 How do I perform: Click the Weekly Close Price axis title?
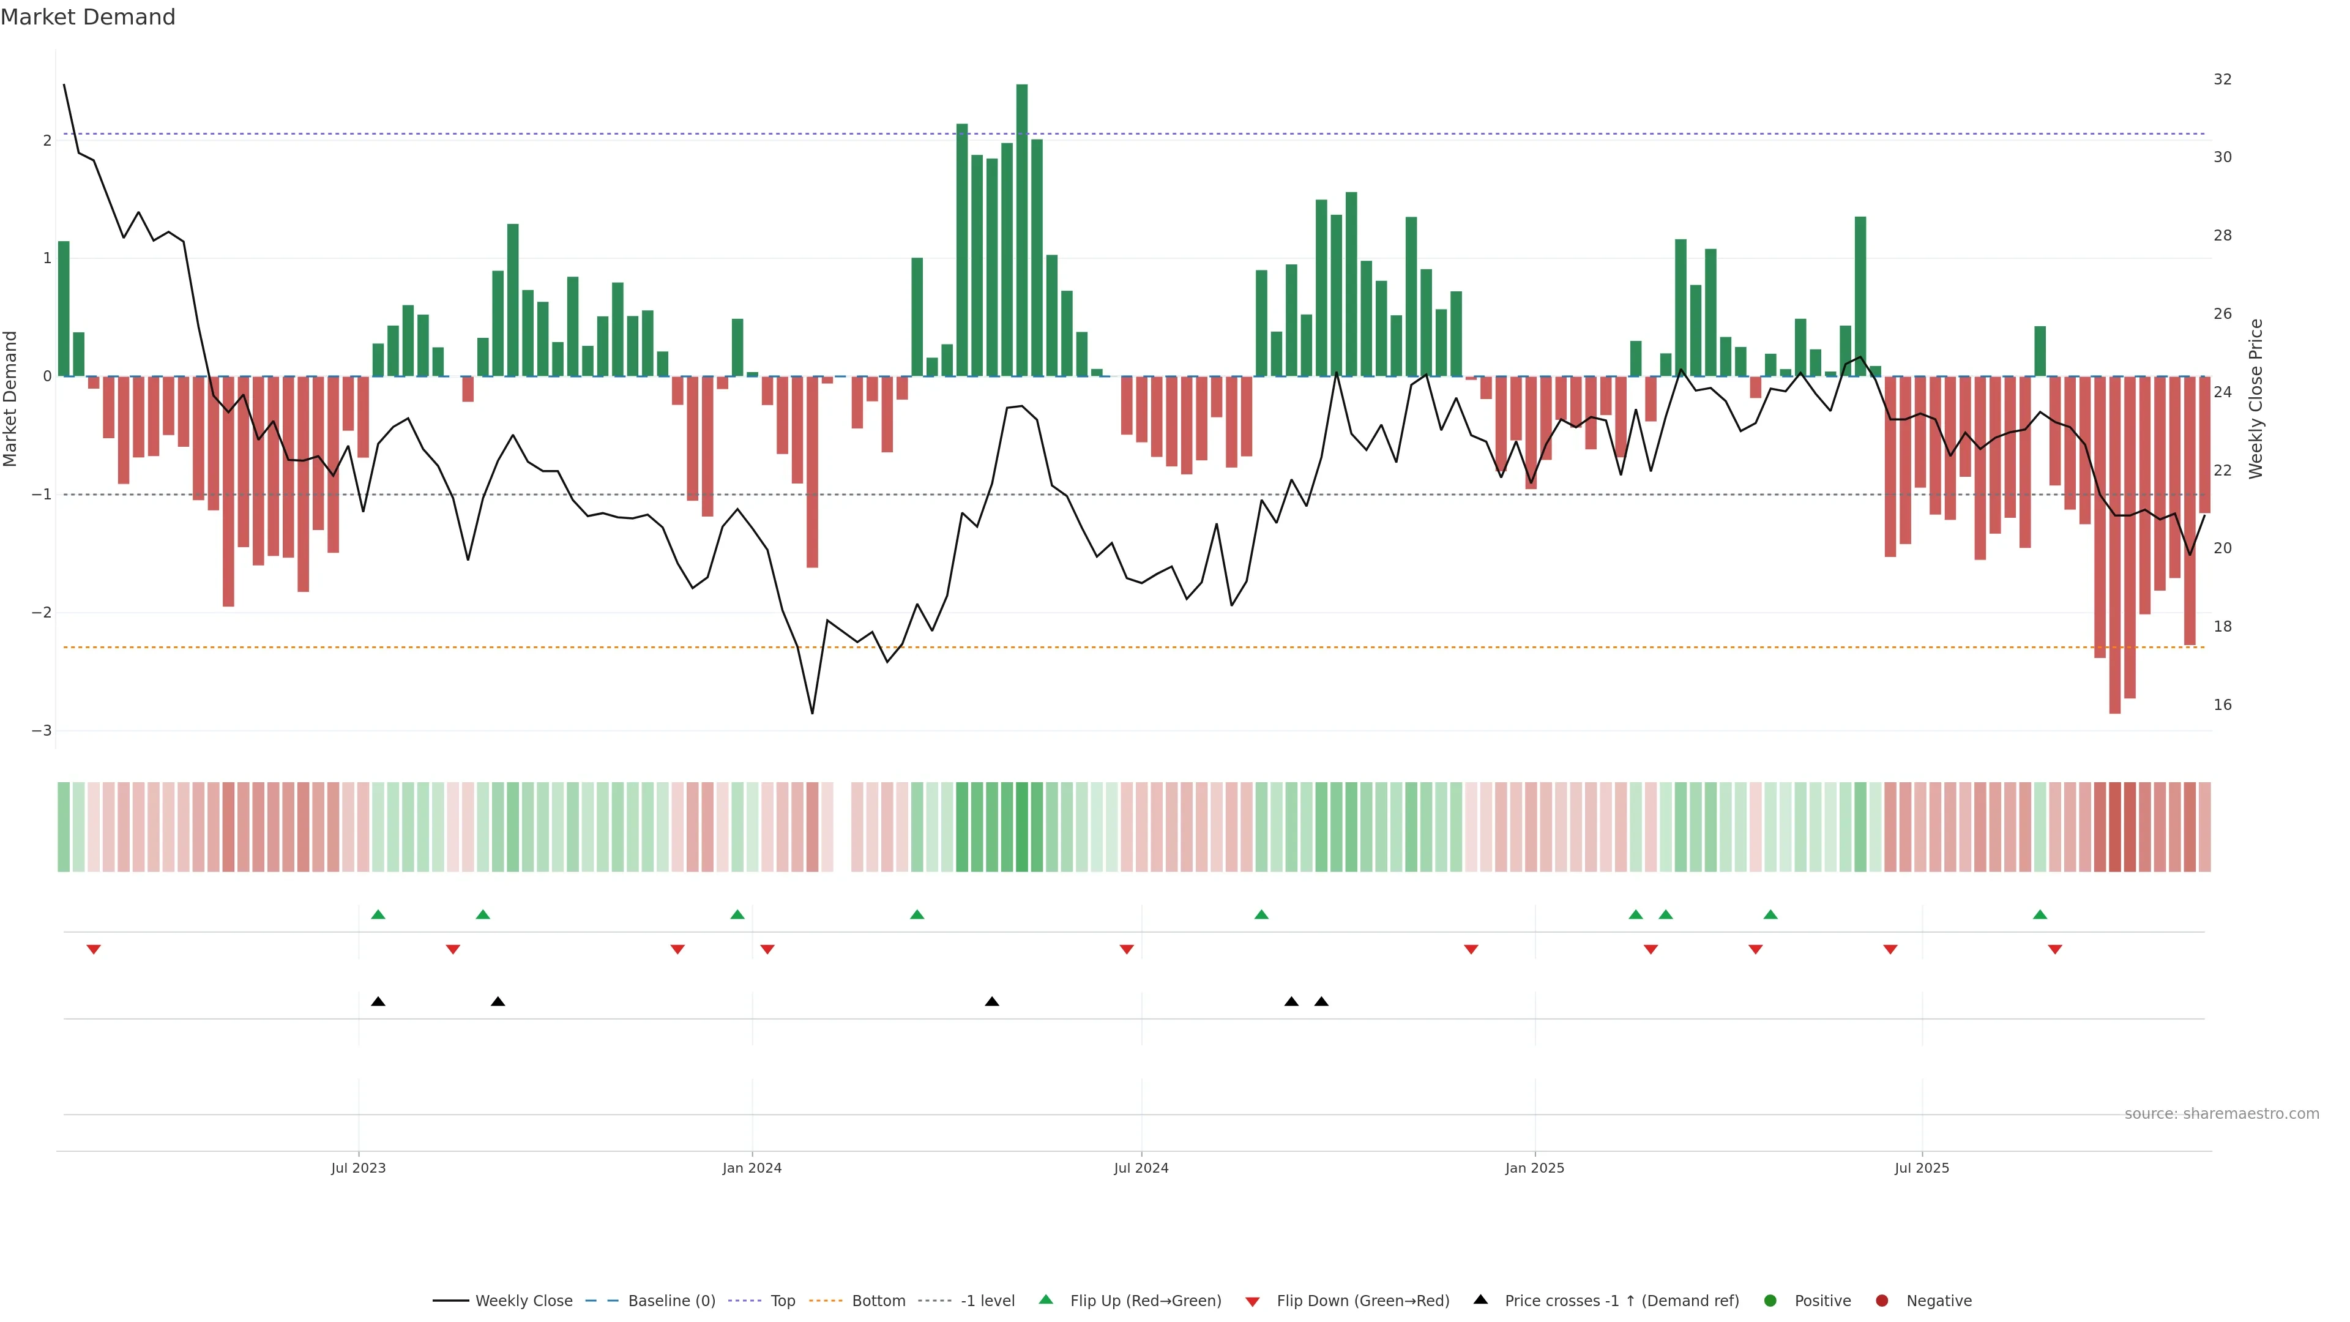click(2255, 398)
